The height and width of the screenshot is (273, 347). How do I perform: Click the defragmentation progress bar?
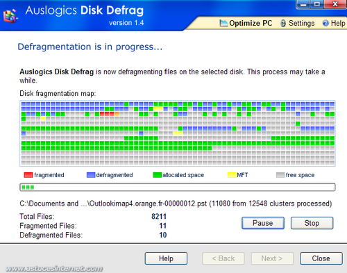click(x=178, y=187)
